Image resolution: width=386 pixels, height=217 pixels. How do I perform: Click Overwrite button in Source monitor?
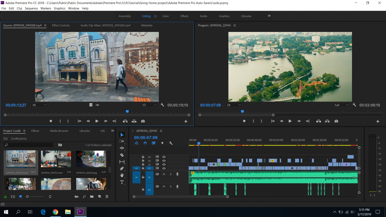[134, 121]
